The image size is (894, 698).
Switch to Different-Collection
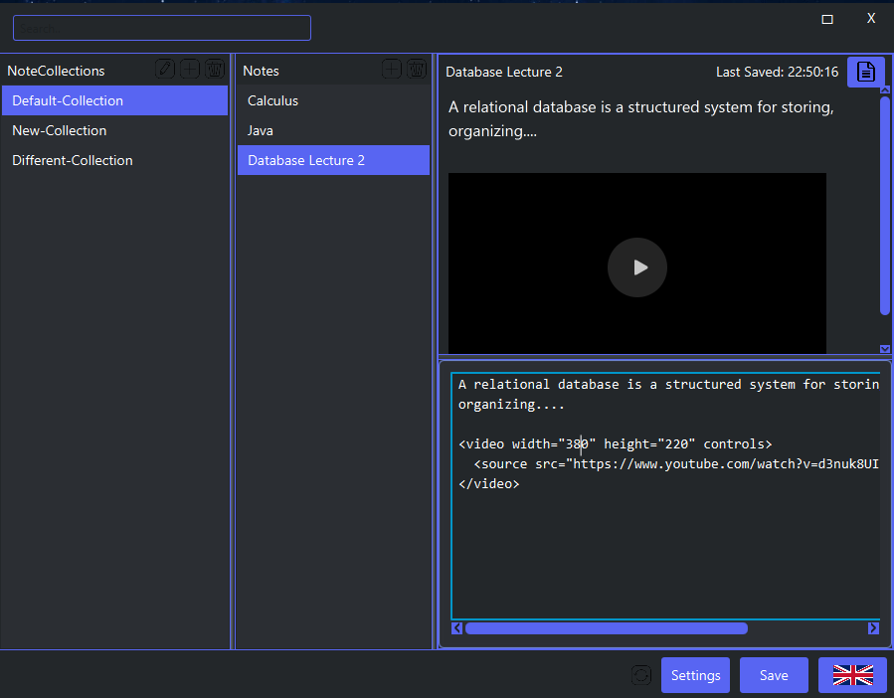click(74, 160)
